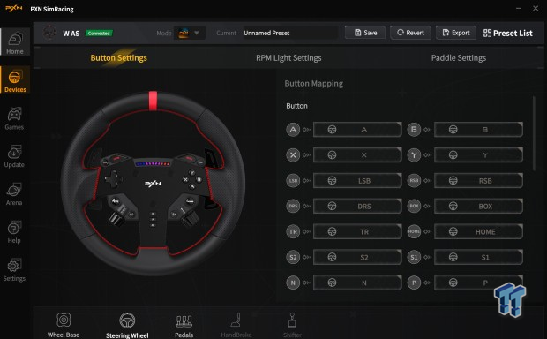The width and height of the screenshot is (547, 339).
Task: Click the round LSB button icon
Action: [x=293, y=180]
